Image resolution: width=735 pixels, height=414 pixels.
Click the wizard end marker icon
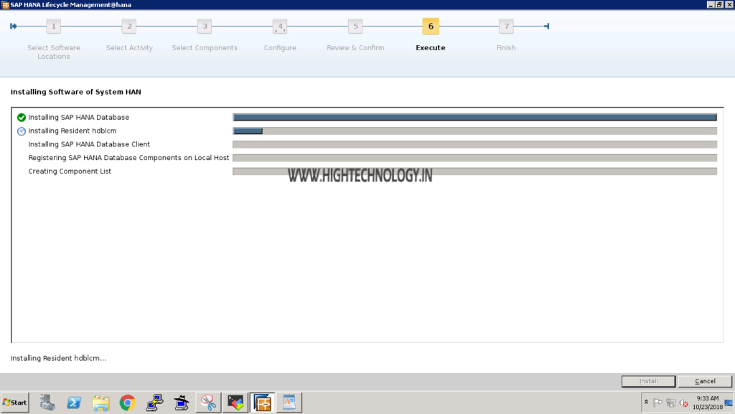(x=546, y=27)
